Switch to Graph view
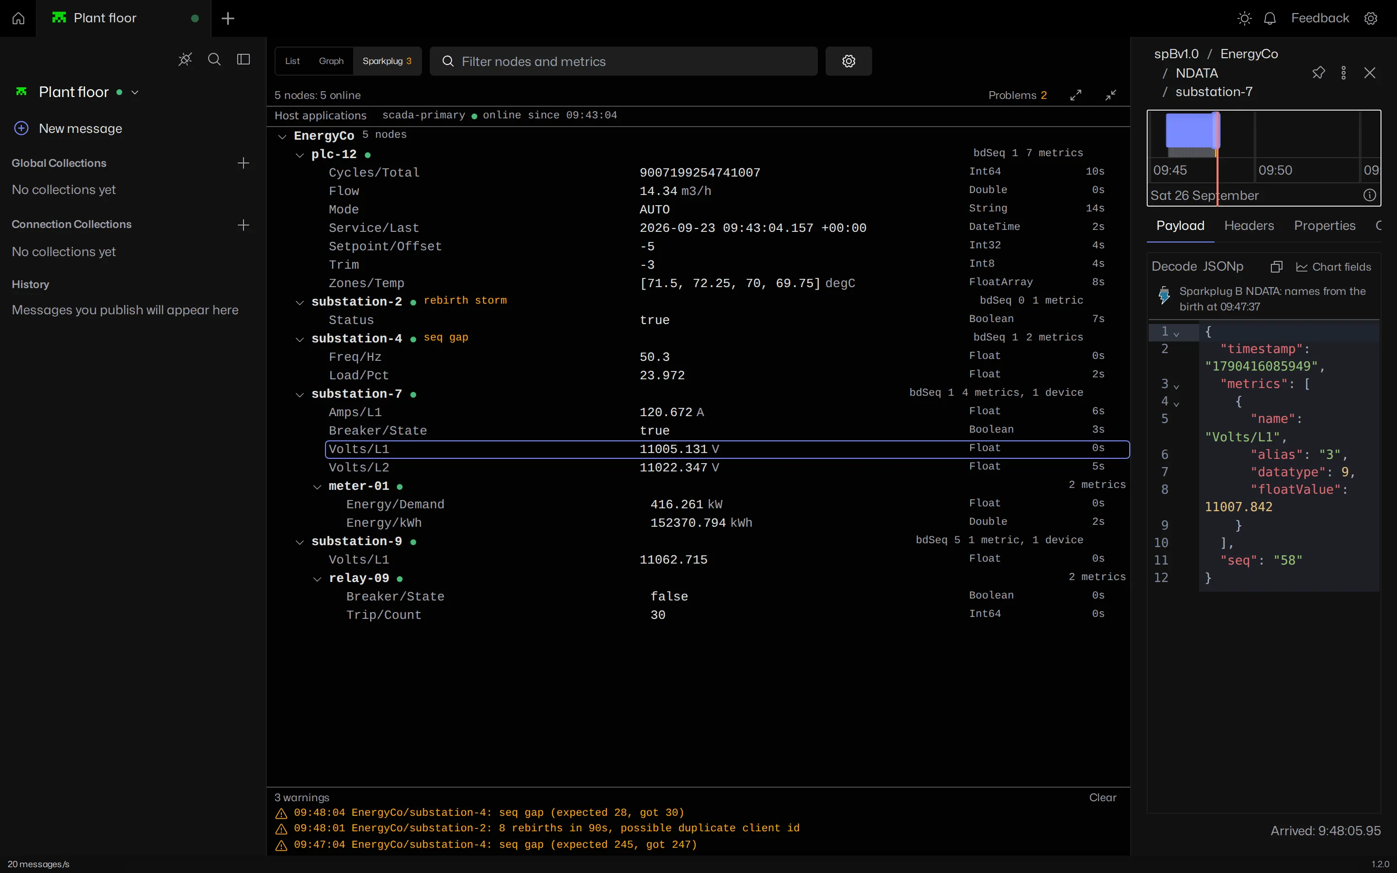The image size is (1397, 873). 331,61
